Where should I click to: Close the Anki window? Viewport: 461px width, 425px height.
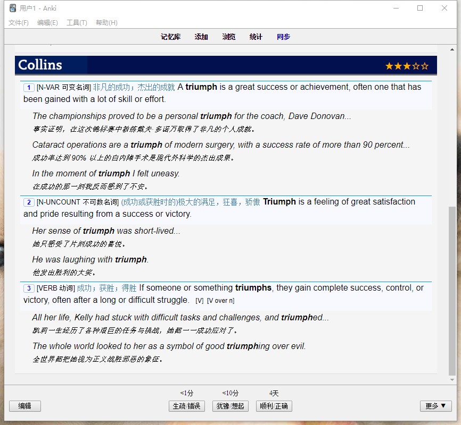(x=444, y=8)
